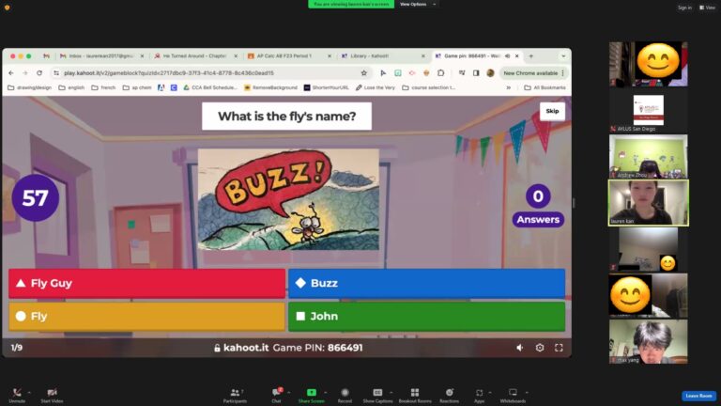Show more bookmarks chevron
721x406 pixels.
509,87
